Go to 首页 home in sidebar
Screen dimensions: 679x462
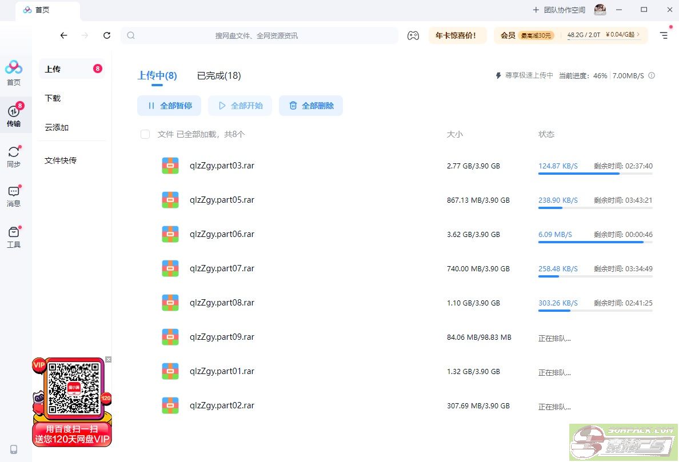[x=14, y=73]
